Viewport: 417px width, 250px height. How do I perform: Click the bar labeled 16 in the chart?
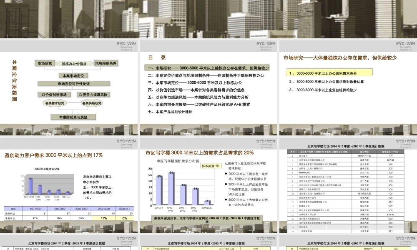point(183,195)
